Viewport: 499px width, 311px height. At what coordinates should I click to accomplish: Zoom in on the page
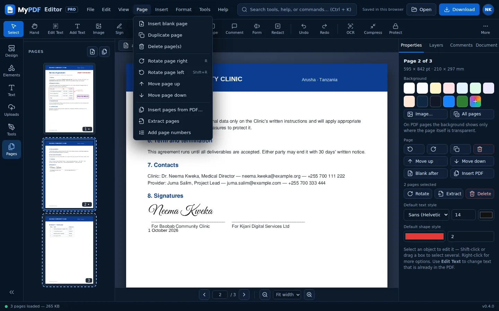click(309, 295)
